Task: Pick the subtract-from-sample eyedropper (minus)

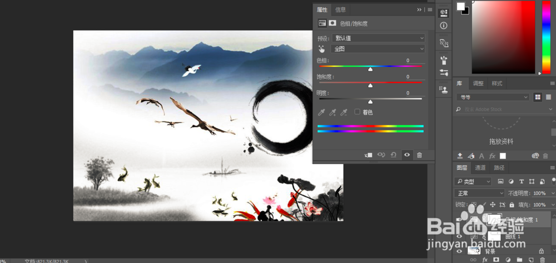Action: (x=344, y=112)
